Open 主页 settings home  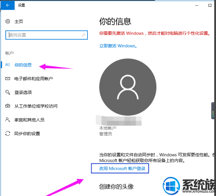[19, 21]
